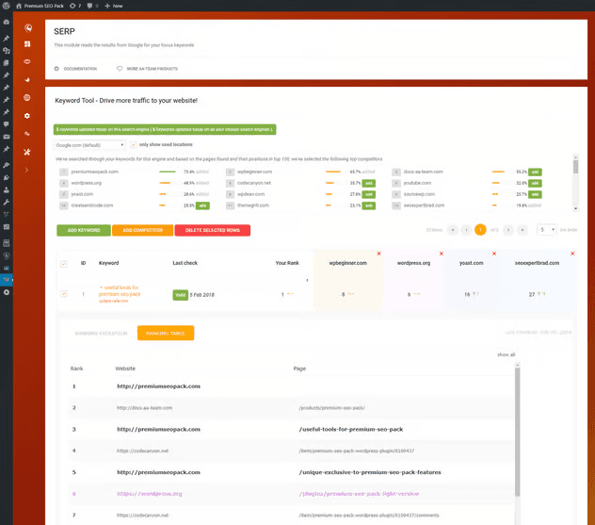The image size is (595, 525).
Task: Click Delete Selected Rows button
Action: tap(213, 230)
